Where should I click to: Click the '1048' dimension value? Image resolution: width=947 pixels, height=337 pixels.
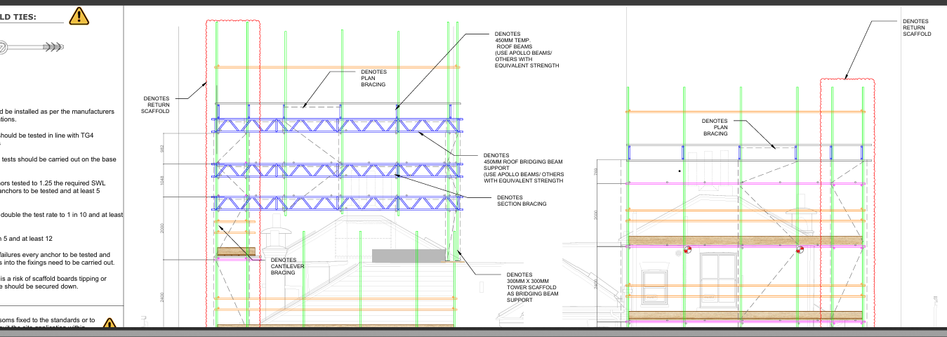(162, 180)
